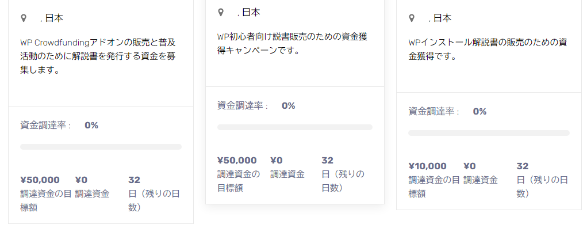This screenshot has height=232, width=587.
Task: Click ¥50,000 goal amount in left card
Action: point(40,180)
